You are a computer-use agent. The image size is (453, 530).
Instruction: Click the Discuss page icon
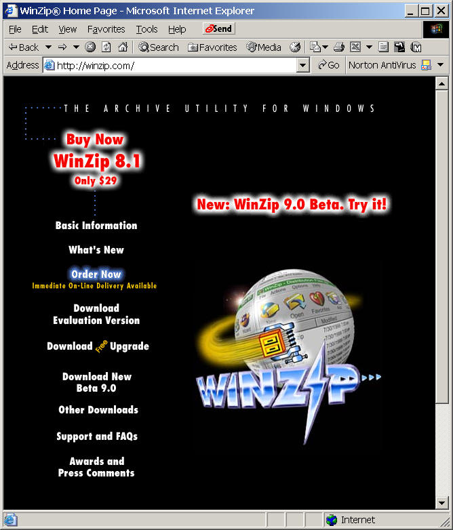pos(383,47)
